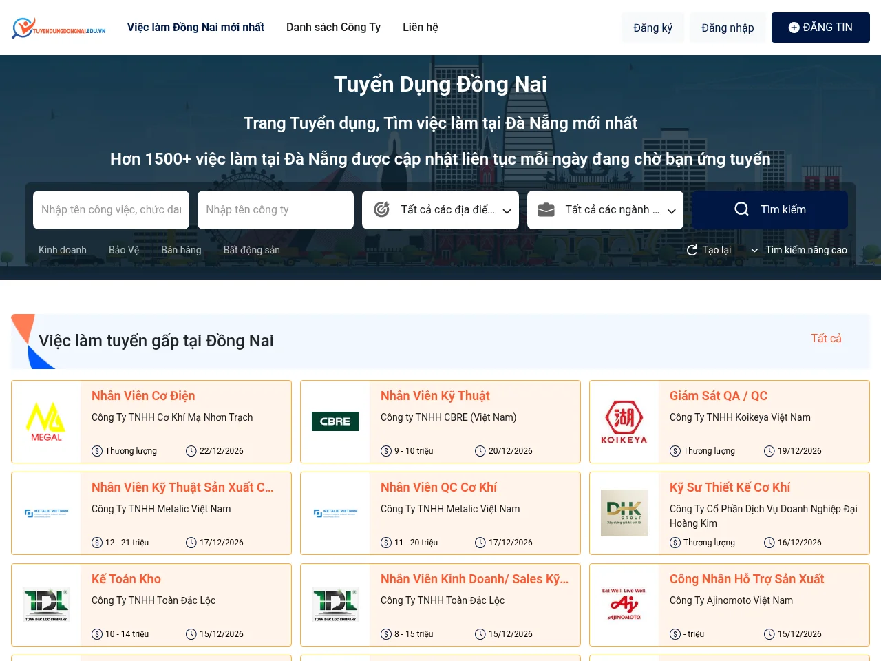Expand Tìm kiếm nâng cao options
Viewport: 881px width, 661px height.
tap(798, 250)
